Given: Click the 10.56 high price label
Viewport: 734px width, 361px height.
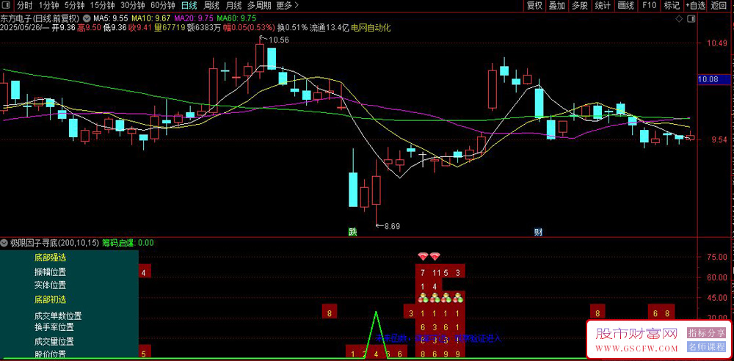Looking at the screenshot, I should pos(279,40).
